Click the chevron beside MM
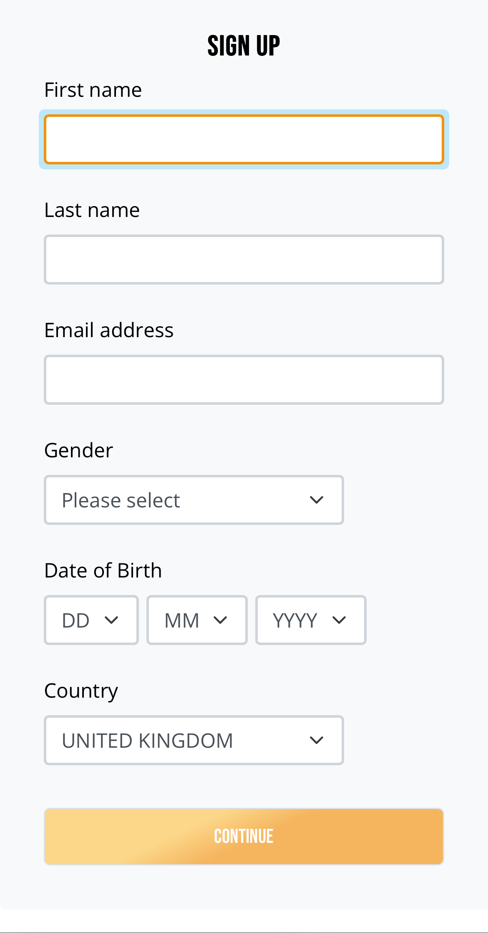Viewport: 488px width, 933px height. click(220, 620)
